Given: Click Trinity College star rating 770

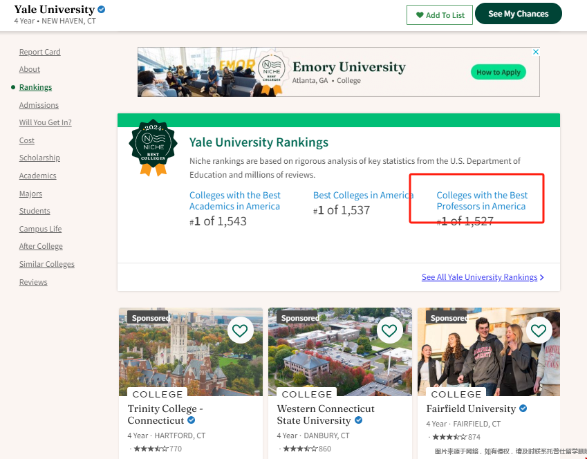Looking at the screenshot, I should coord(157,449).
